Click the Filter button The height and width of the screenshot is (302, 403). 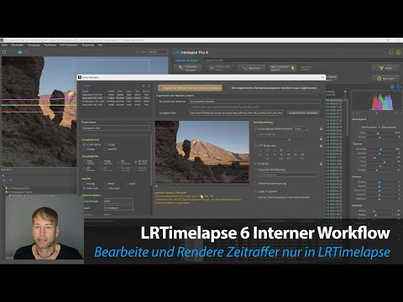(x=386, y=68)
